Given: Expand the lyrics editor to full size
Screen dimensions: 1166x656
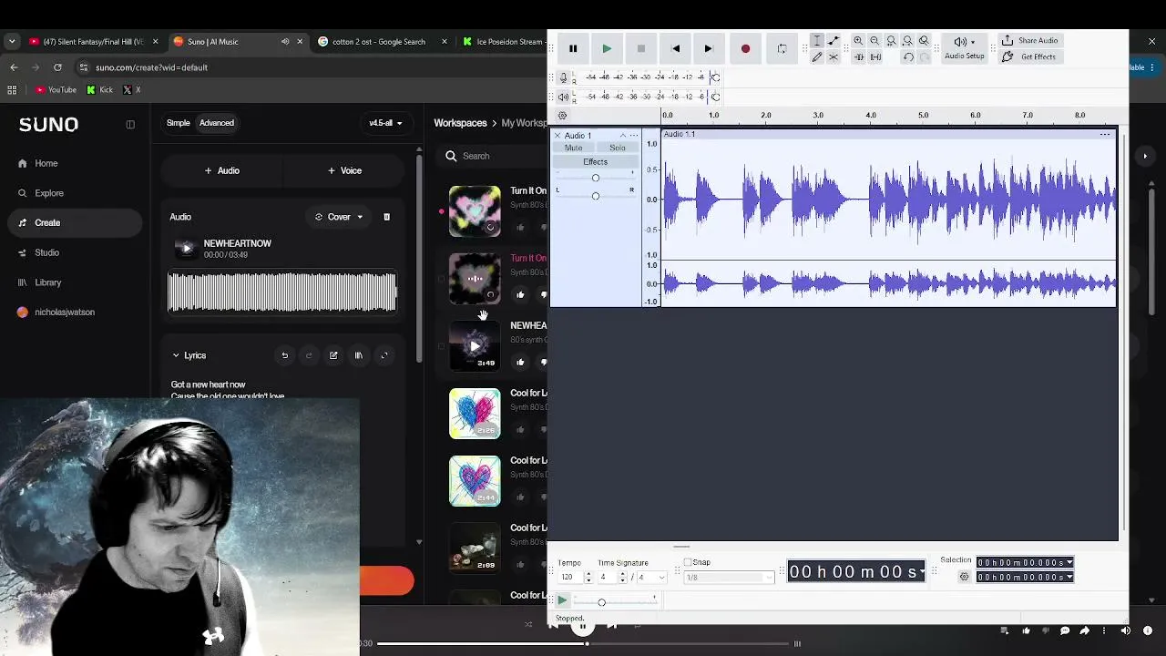Looking at the screenshot, I should tap(384, 355).
